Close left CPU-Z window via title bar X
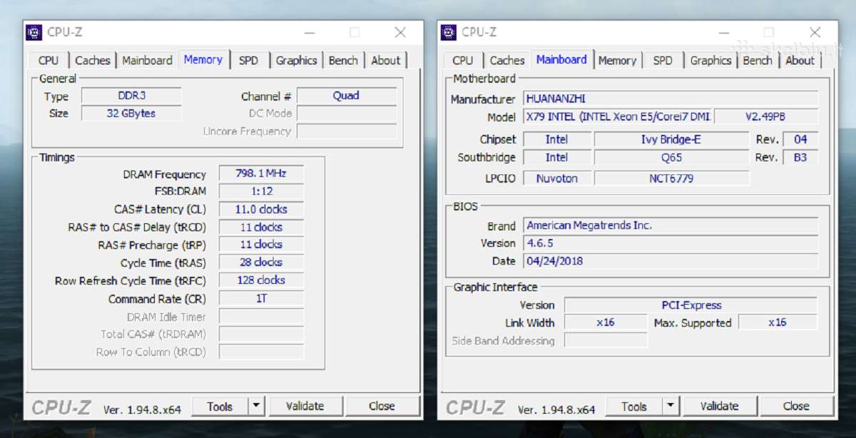The height and width of the screenshot is (438, 856). pyautogui.click(x=400, y=33)
